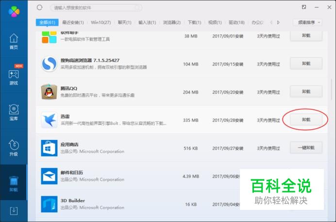Click the 应用商店 store bag icon

[49, 148]
